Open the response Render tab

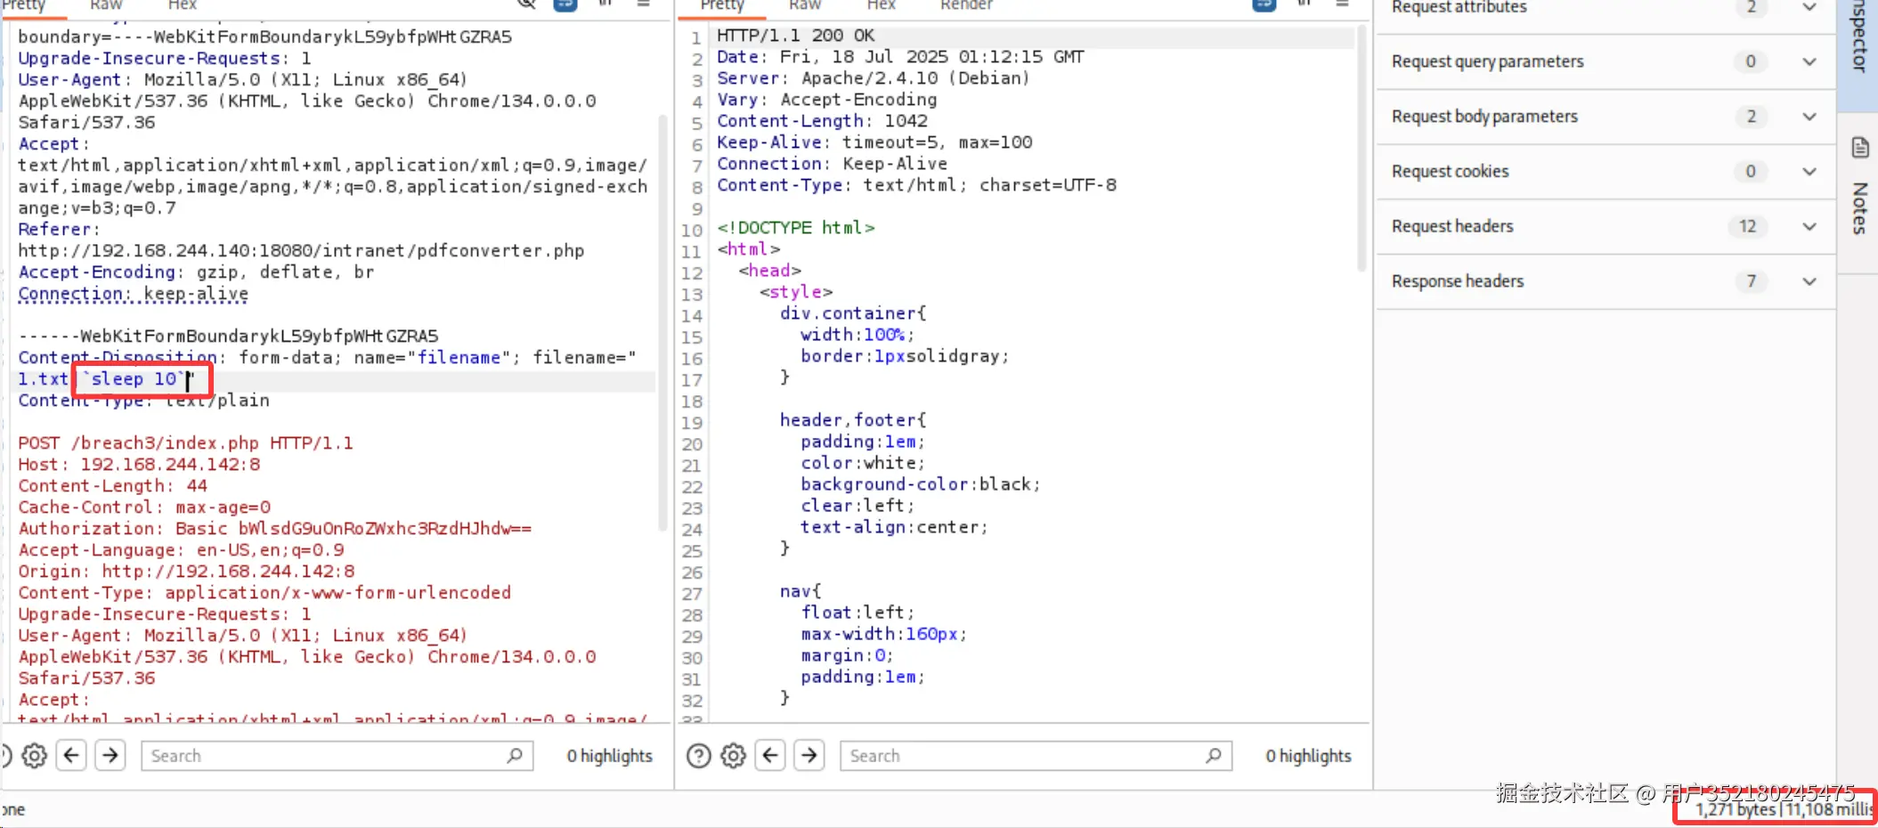pyautogui.click(x=967, y=5)
